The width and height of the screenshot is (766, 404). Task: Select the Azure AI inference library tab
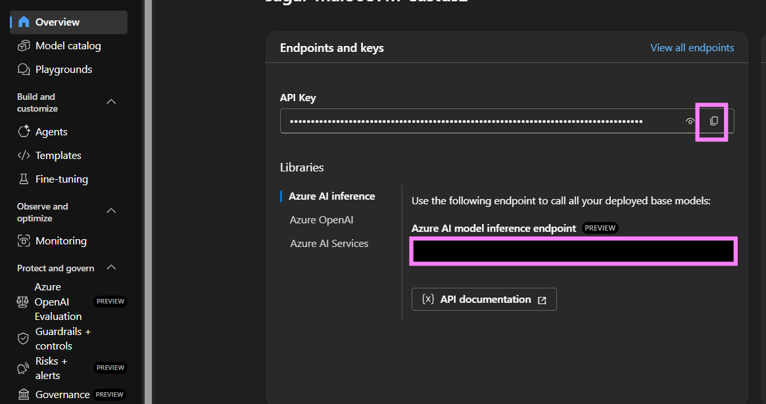[x=331, y=196]
